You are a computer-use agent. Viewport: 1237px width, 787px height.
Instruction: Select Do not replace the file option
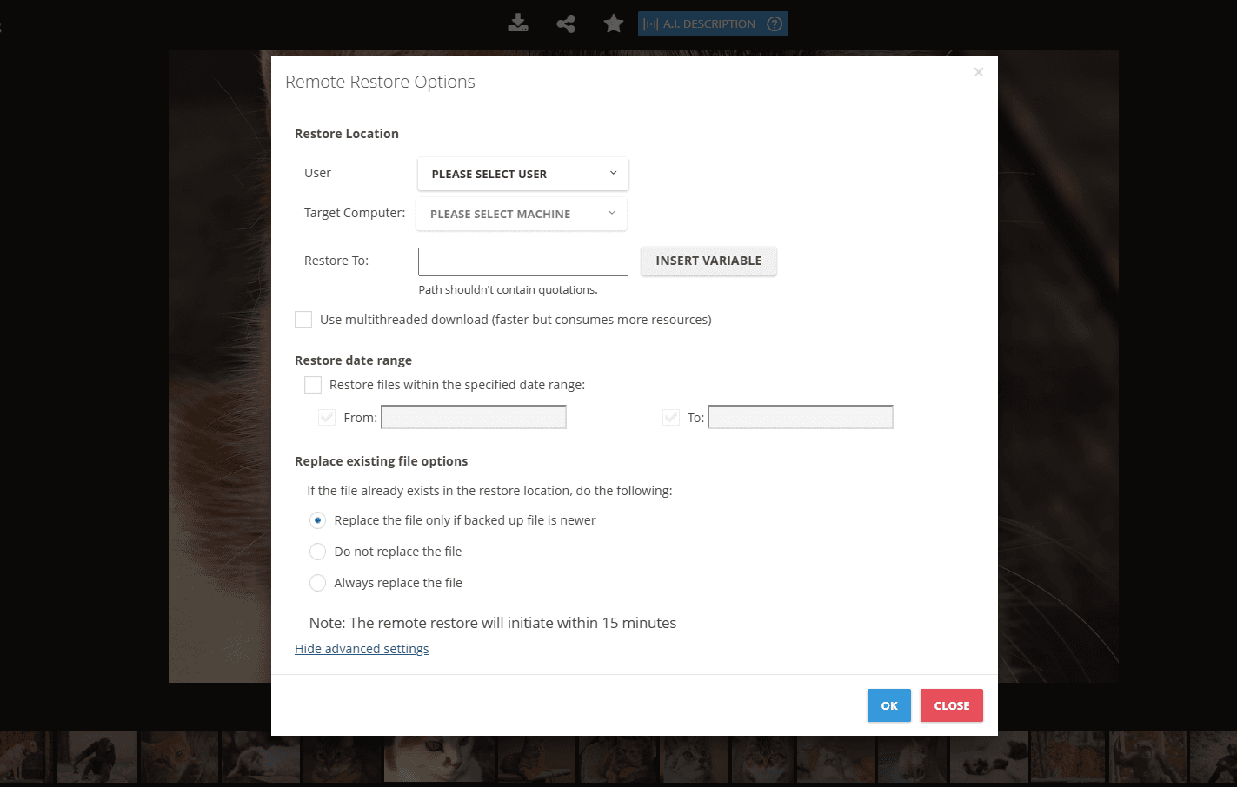(317, 552)
